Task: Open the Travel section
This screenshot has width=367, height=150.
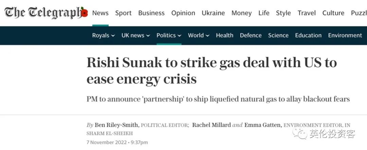Action: click(307, 13)
